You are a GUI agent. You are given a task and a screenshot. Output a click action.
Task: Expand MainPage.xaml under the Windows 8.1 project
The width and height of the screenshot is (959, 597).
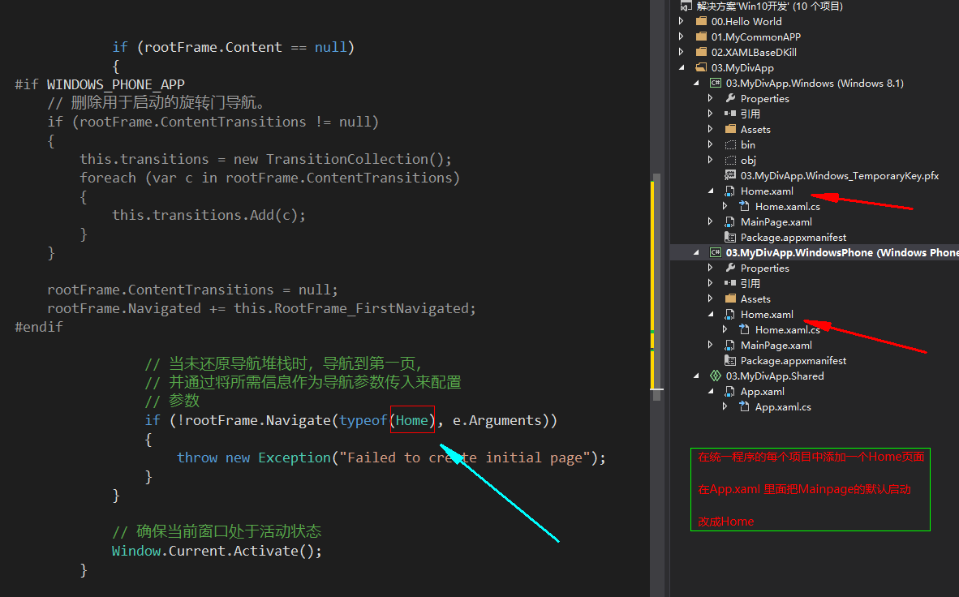pos(710,221)
